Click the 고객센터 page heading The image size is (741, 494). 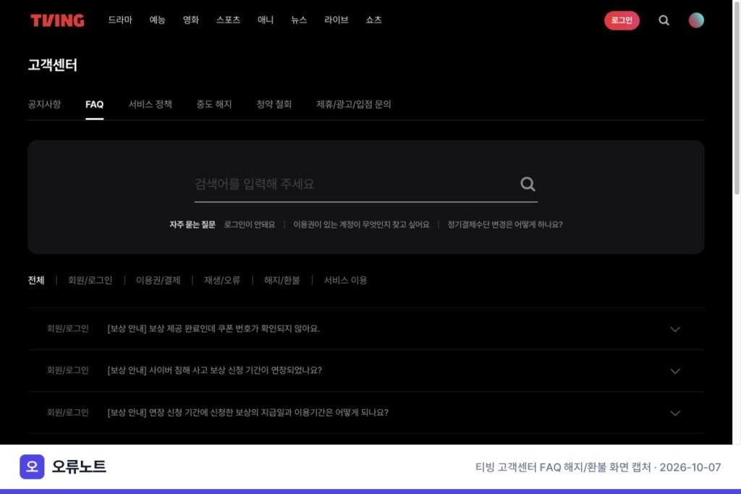pos(52,64)
